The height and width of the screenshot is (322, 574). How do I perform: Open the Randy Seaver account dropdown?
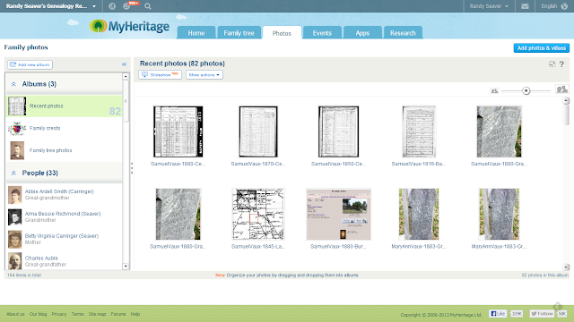489,6
